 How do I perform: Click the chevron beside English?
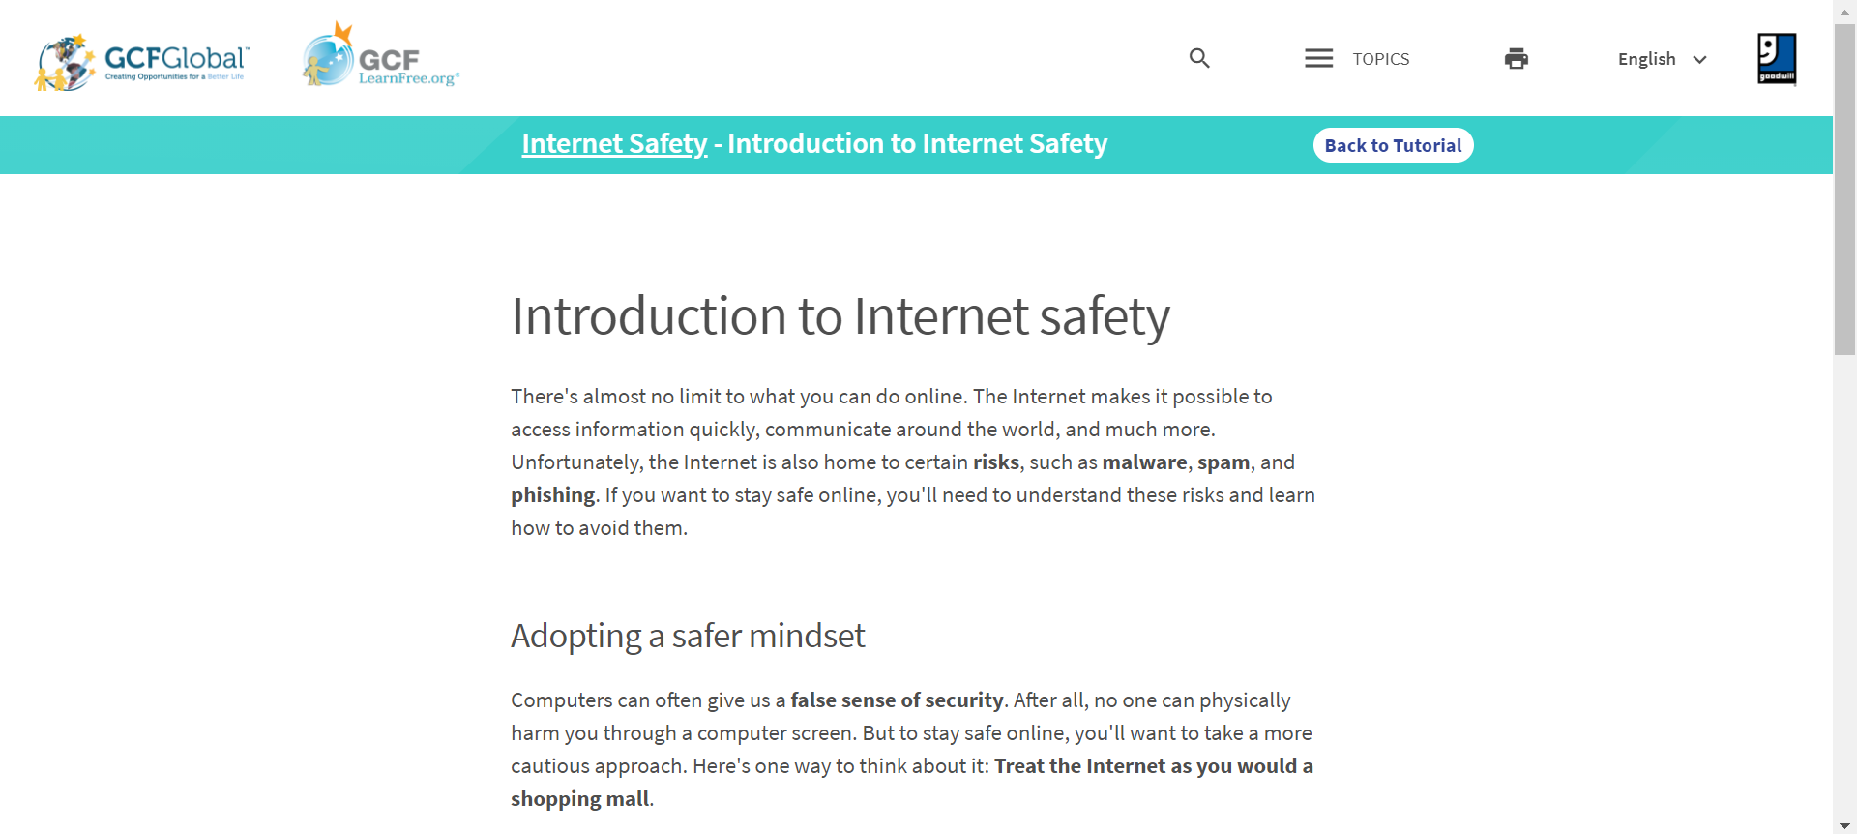1699,60
